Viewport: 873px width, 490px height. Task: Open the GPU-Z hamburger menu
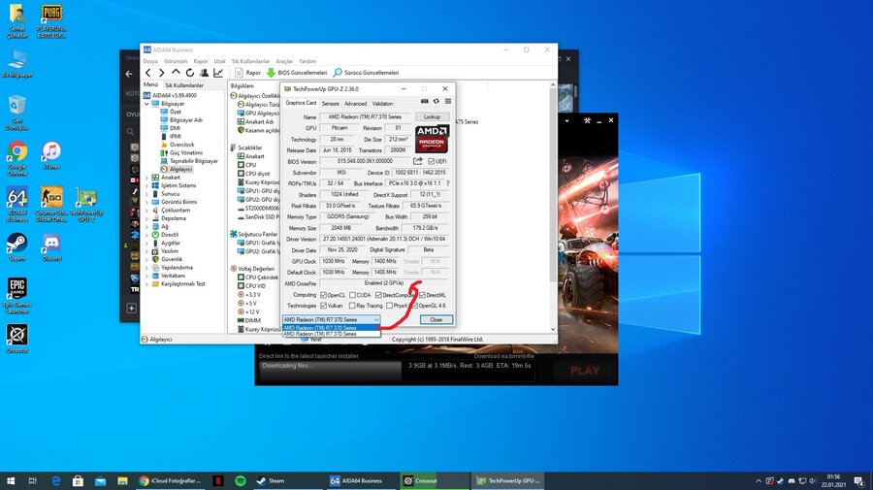point(447,101)
